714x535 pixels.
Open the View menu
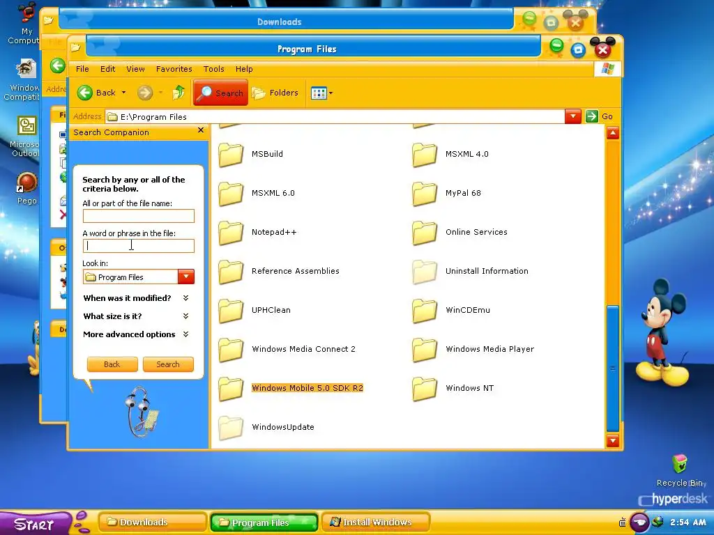tap(136, 69)
